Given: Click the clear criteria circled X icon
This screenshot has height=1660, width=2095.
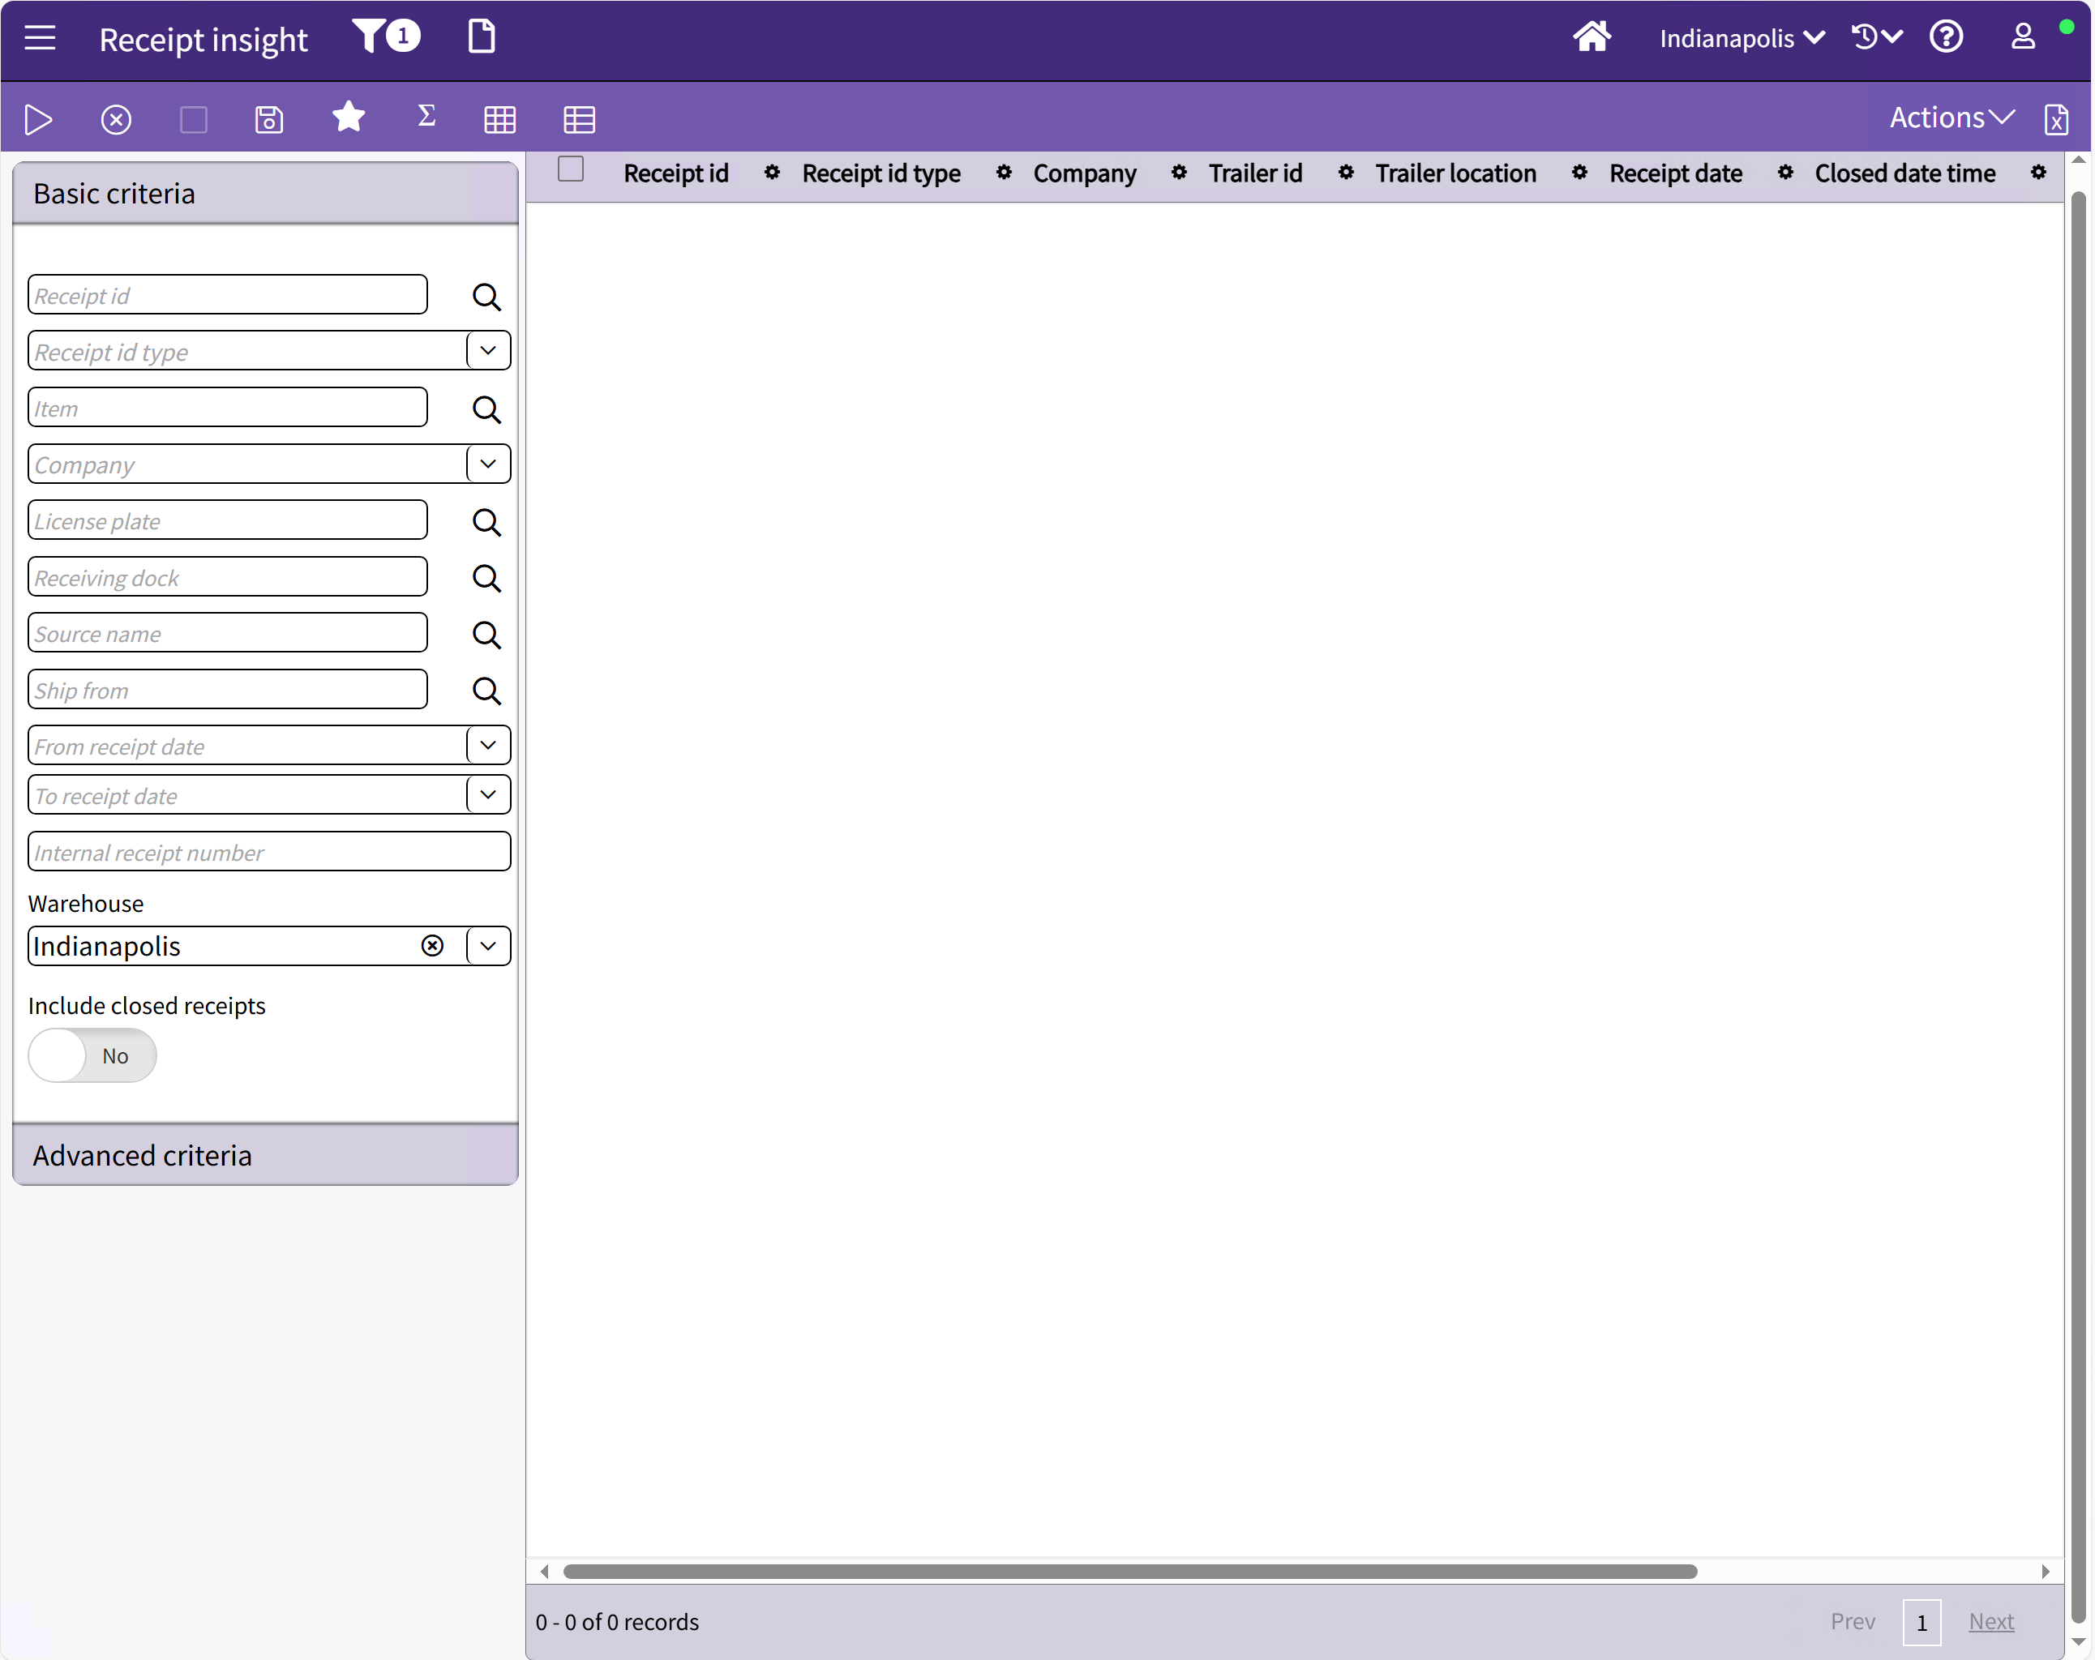Looking at the screenshot, I should coord(116,119).
